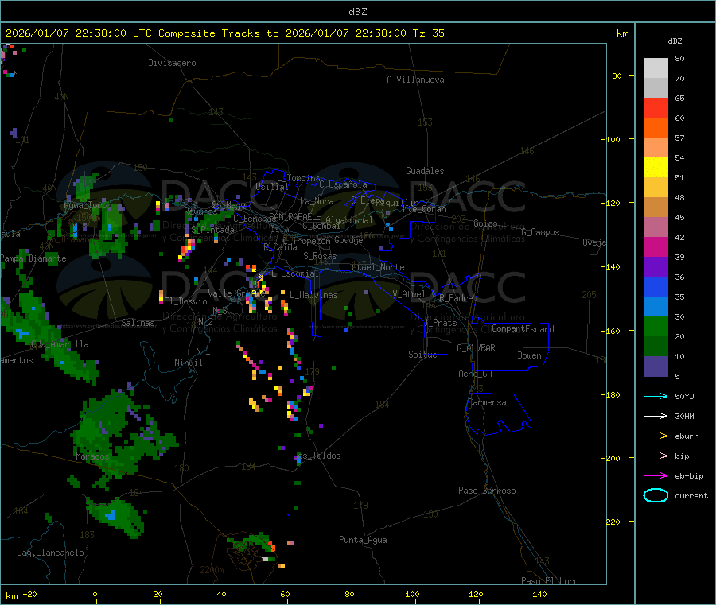
Task: Click the C_Española map label
Action: pyautogui.click(x=344, y=184)
